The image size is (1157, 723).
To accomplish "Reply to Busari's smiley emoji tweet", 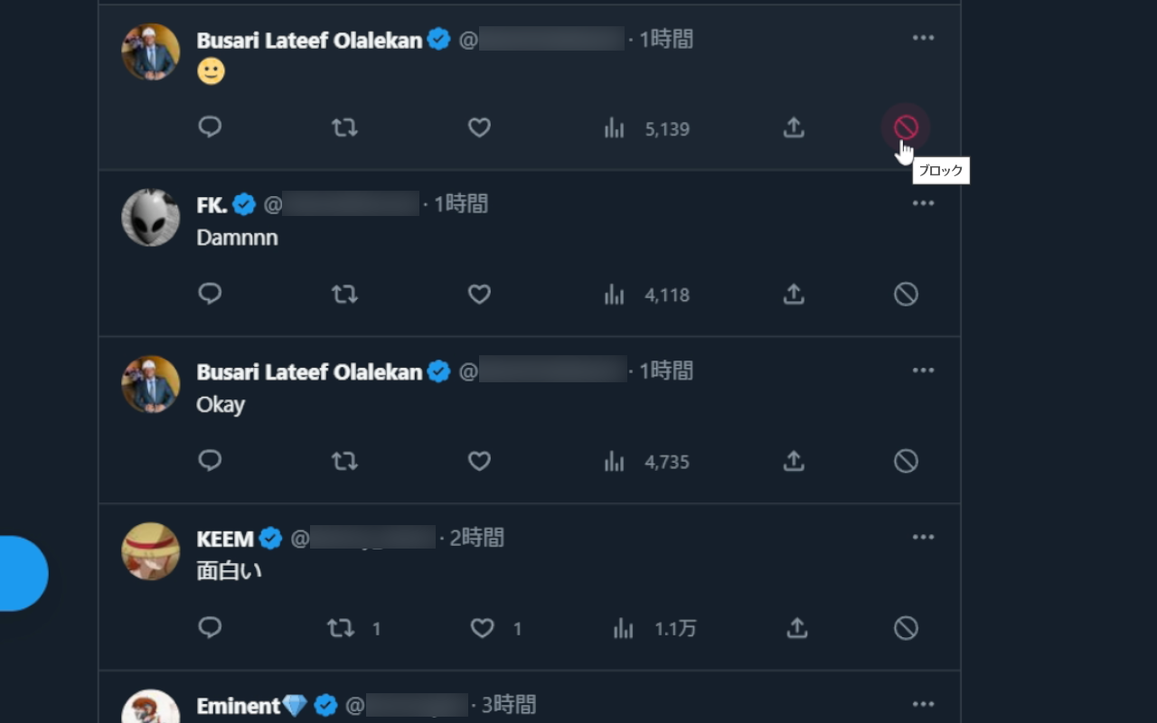I will click(210, 127).
